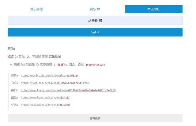
Task: Open the kugou.com song hash link
Action: (x=68, y=90)
